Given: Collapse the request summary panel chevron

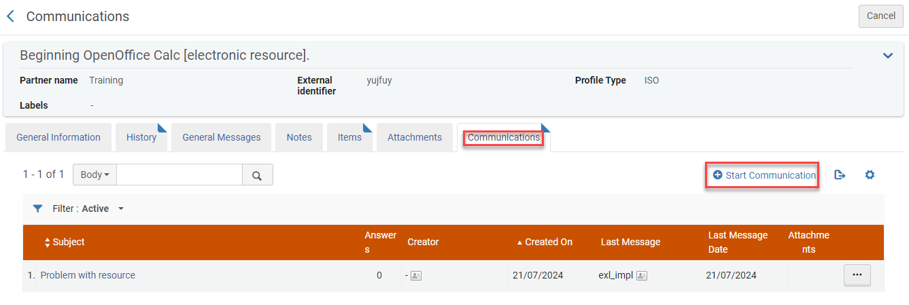Looking at the screenshot, I should point(887,56).
